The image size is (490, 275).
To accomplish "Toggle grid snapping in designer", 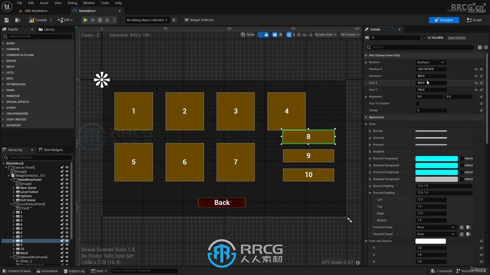I will (289, 34).
